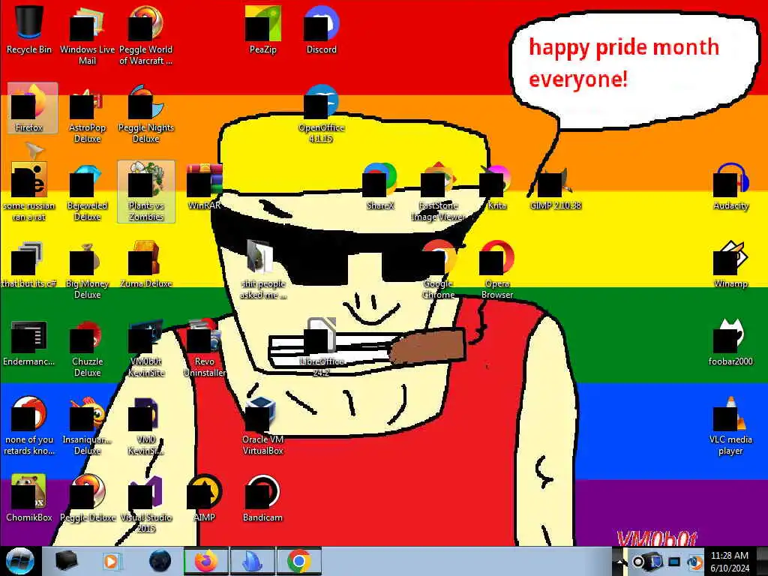768x576 pixels.
Task: Open the WinRAR desktop icon
Action: (204, 187)
